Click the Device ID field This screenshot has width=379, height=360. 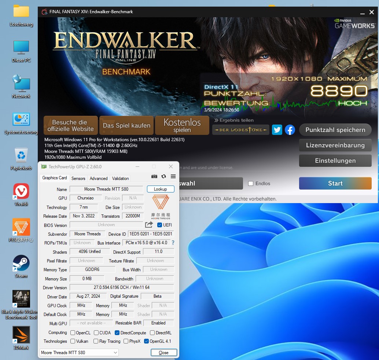point(151,234)
